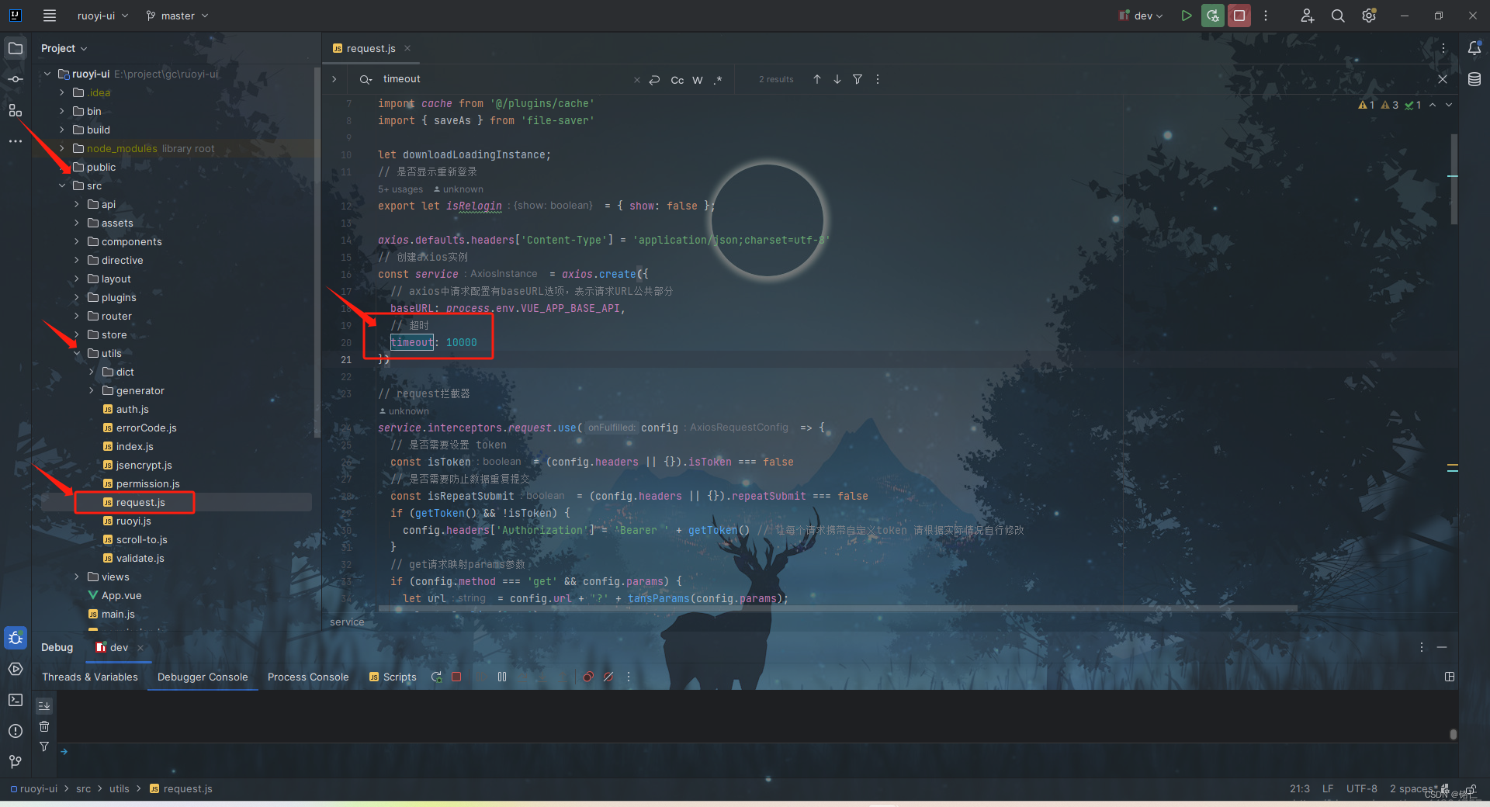This screenshot has height=807, width=1490.
Task: Switch to Debugger Console tab
Action: (203, 677)
